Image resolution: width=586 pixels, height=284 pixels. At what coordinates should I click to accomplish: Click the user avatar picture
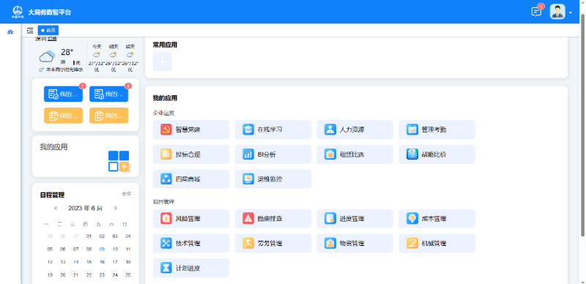pos(557,12)
